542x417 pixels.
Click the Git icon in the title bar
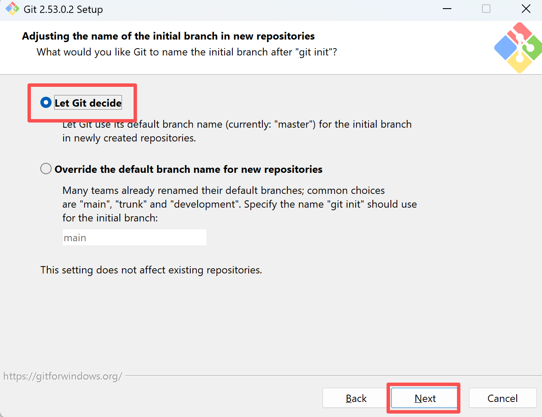click(12, 9)
